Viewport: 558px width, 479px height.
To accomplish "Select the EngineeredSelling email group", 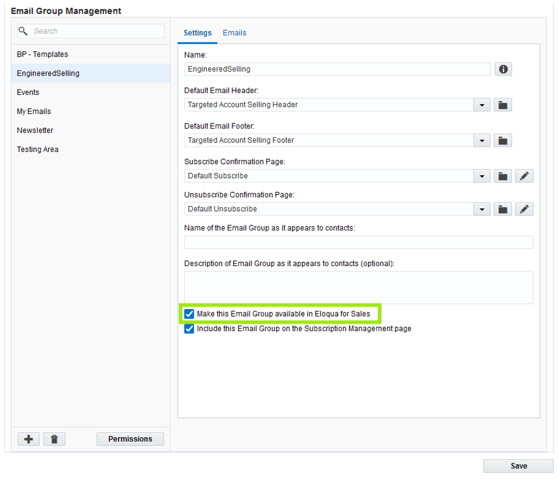I will point(91,73).
